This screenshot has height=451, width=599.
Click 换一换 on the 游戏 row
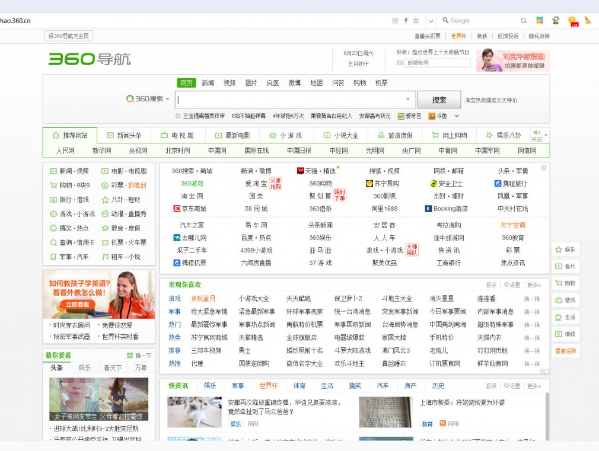click(532, 299)
